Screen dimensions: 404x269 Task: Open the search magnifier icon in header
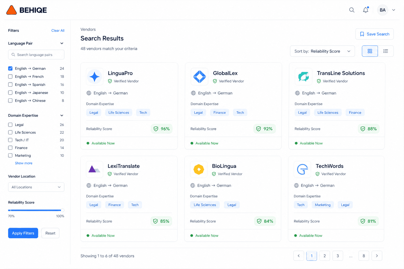point(352,10)
